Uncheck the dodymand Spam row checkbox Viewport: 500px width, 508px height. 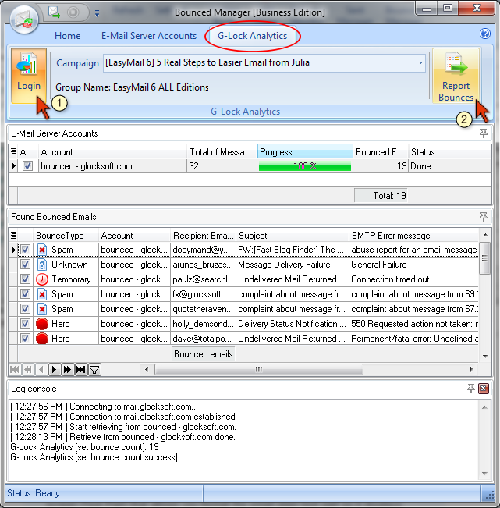(x=25, y=250)
